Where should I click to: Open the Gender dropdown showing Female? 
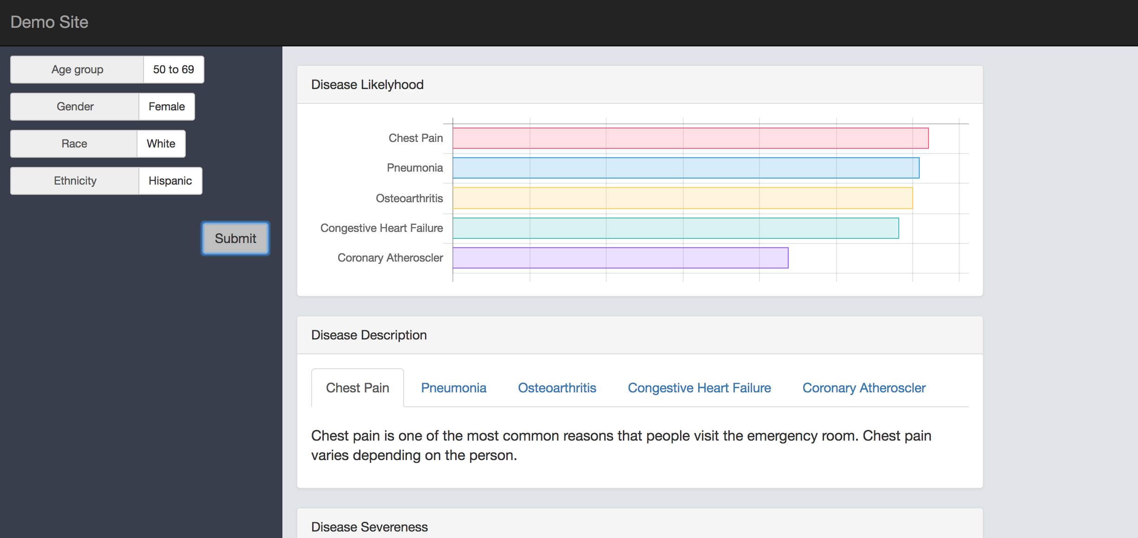(166, 107)
